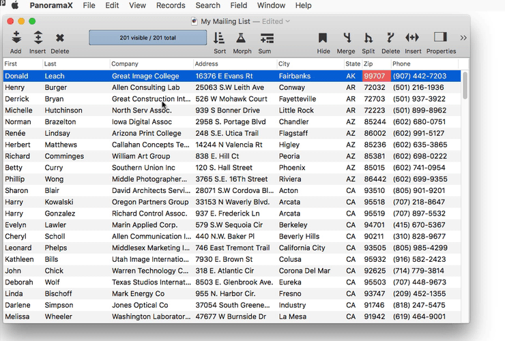Select the Corona Del Mar cell
The width and height of the screenshot is (505, 341).
click(x=304, y=271)
